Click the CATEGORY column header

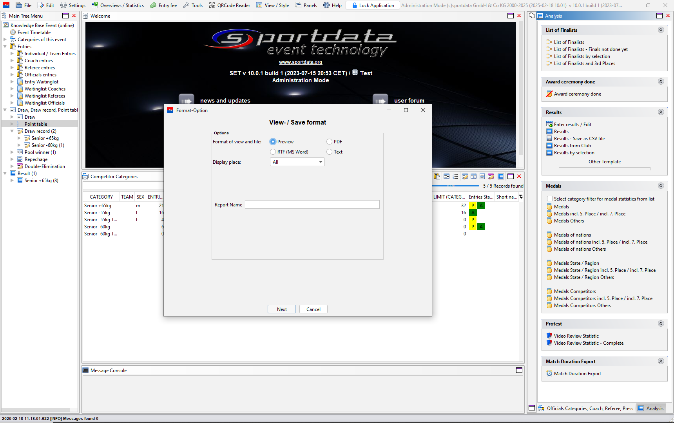pyautogui.click(x=101, y=197)
